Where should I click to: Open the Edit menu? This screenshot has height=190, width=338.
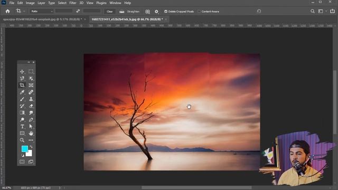tap(20, 3)
